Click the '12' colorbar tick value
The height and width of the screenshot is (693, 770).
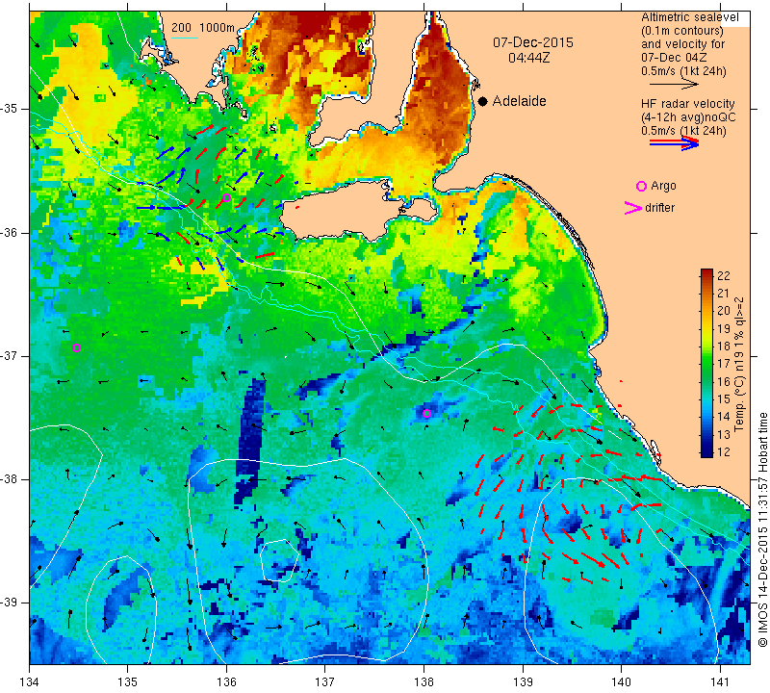(x=724, y=451)
